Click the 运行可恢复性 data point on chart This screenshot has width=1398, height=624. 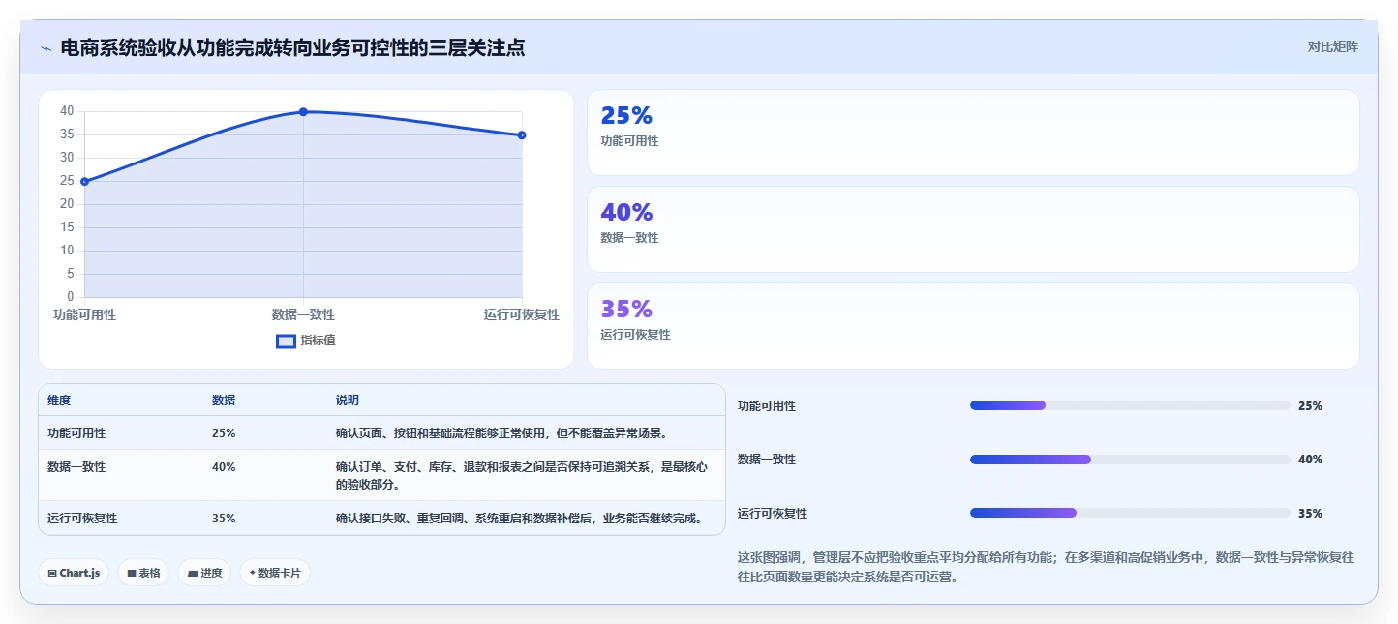point(522,135)
